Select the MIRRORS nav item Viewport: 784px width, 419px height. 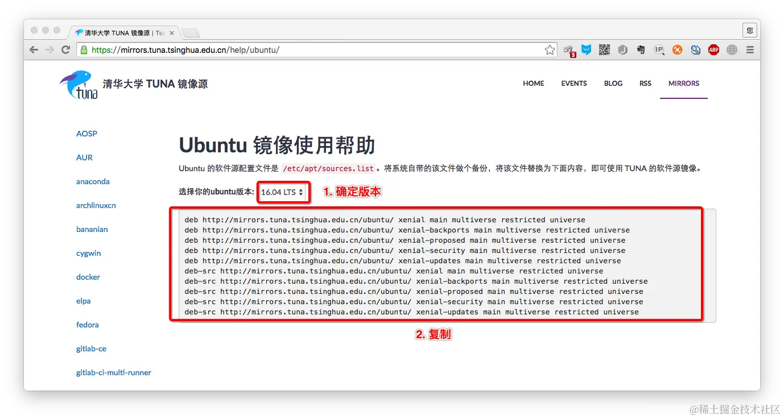(684, 84)
